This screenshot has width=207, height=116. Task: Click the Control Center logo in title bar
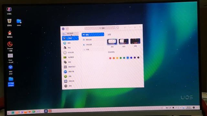[63, 29]
